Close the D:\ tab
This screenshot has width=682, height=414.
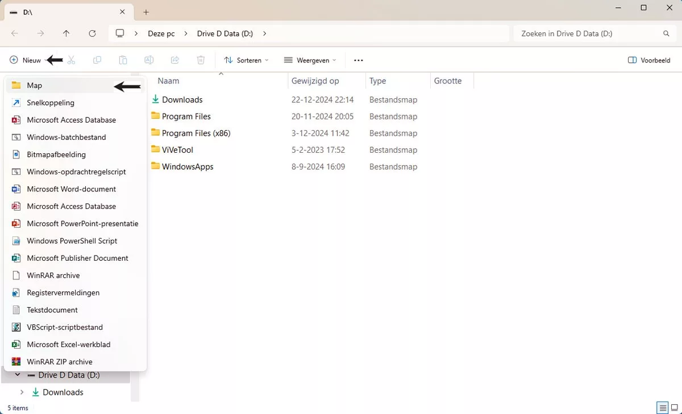[x=123, y=12]
